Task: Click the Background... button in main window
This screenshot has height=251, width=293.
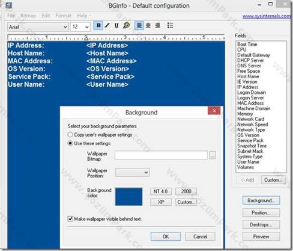Action: point(261,200)
